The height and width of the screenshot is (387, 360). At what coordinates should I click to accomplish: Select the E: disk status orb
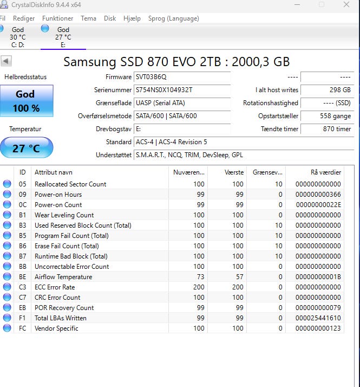click(45, 28)
